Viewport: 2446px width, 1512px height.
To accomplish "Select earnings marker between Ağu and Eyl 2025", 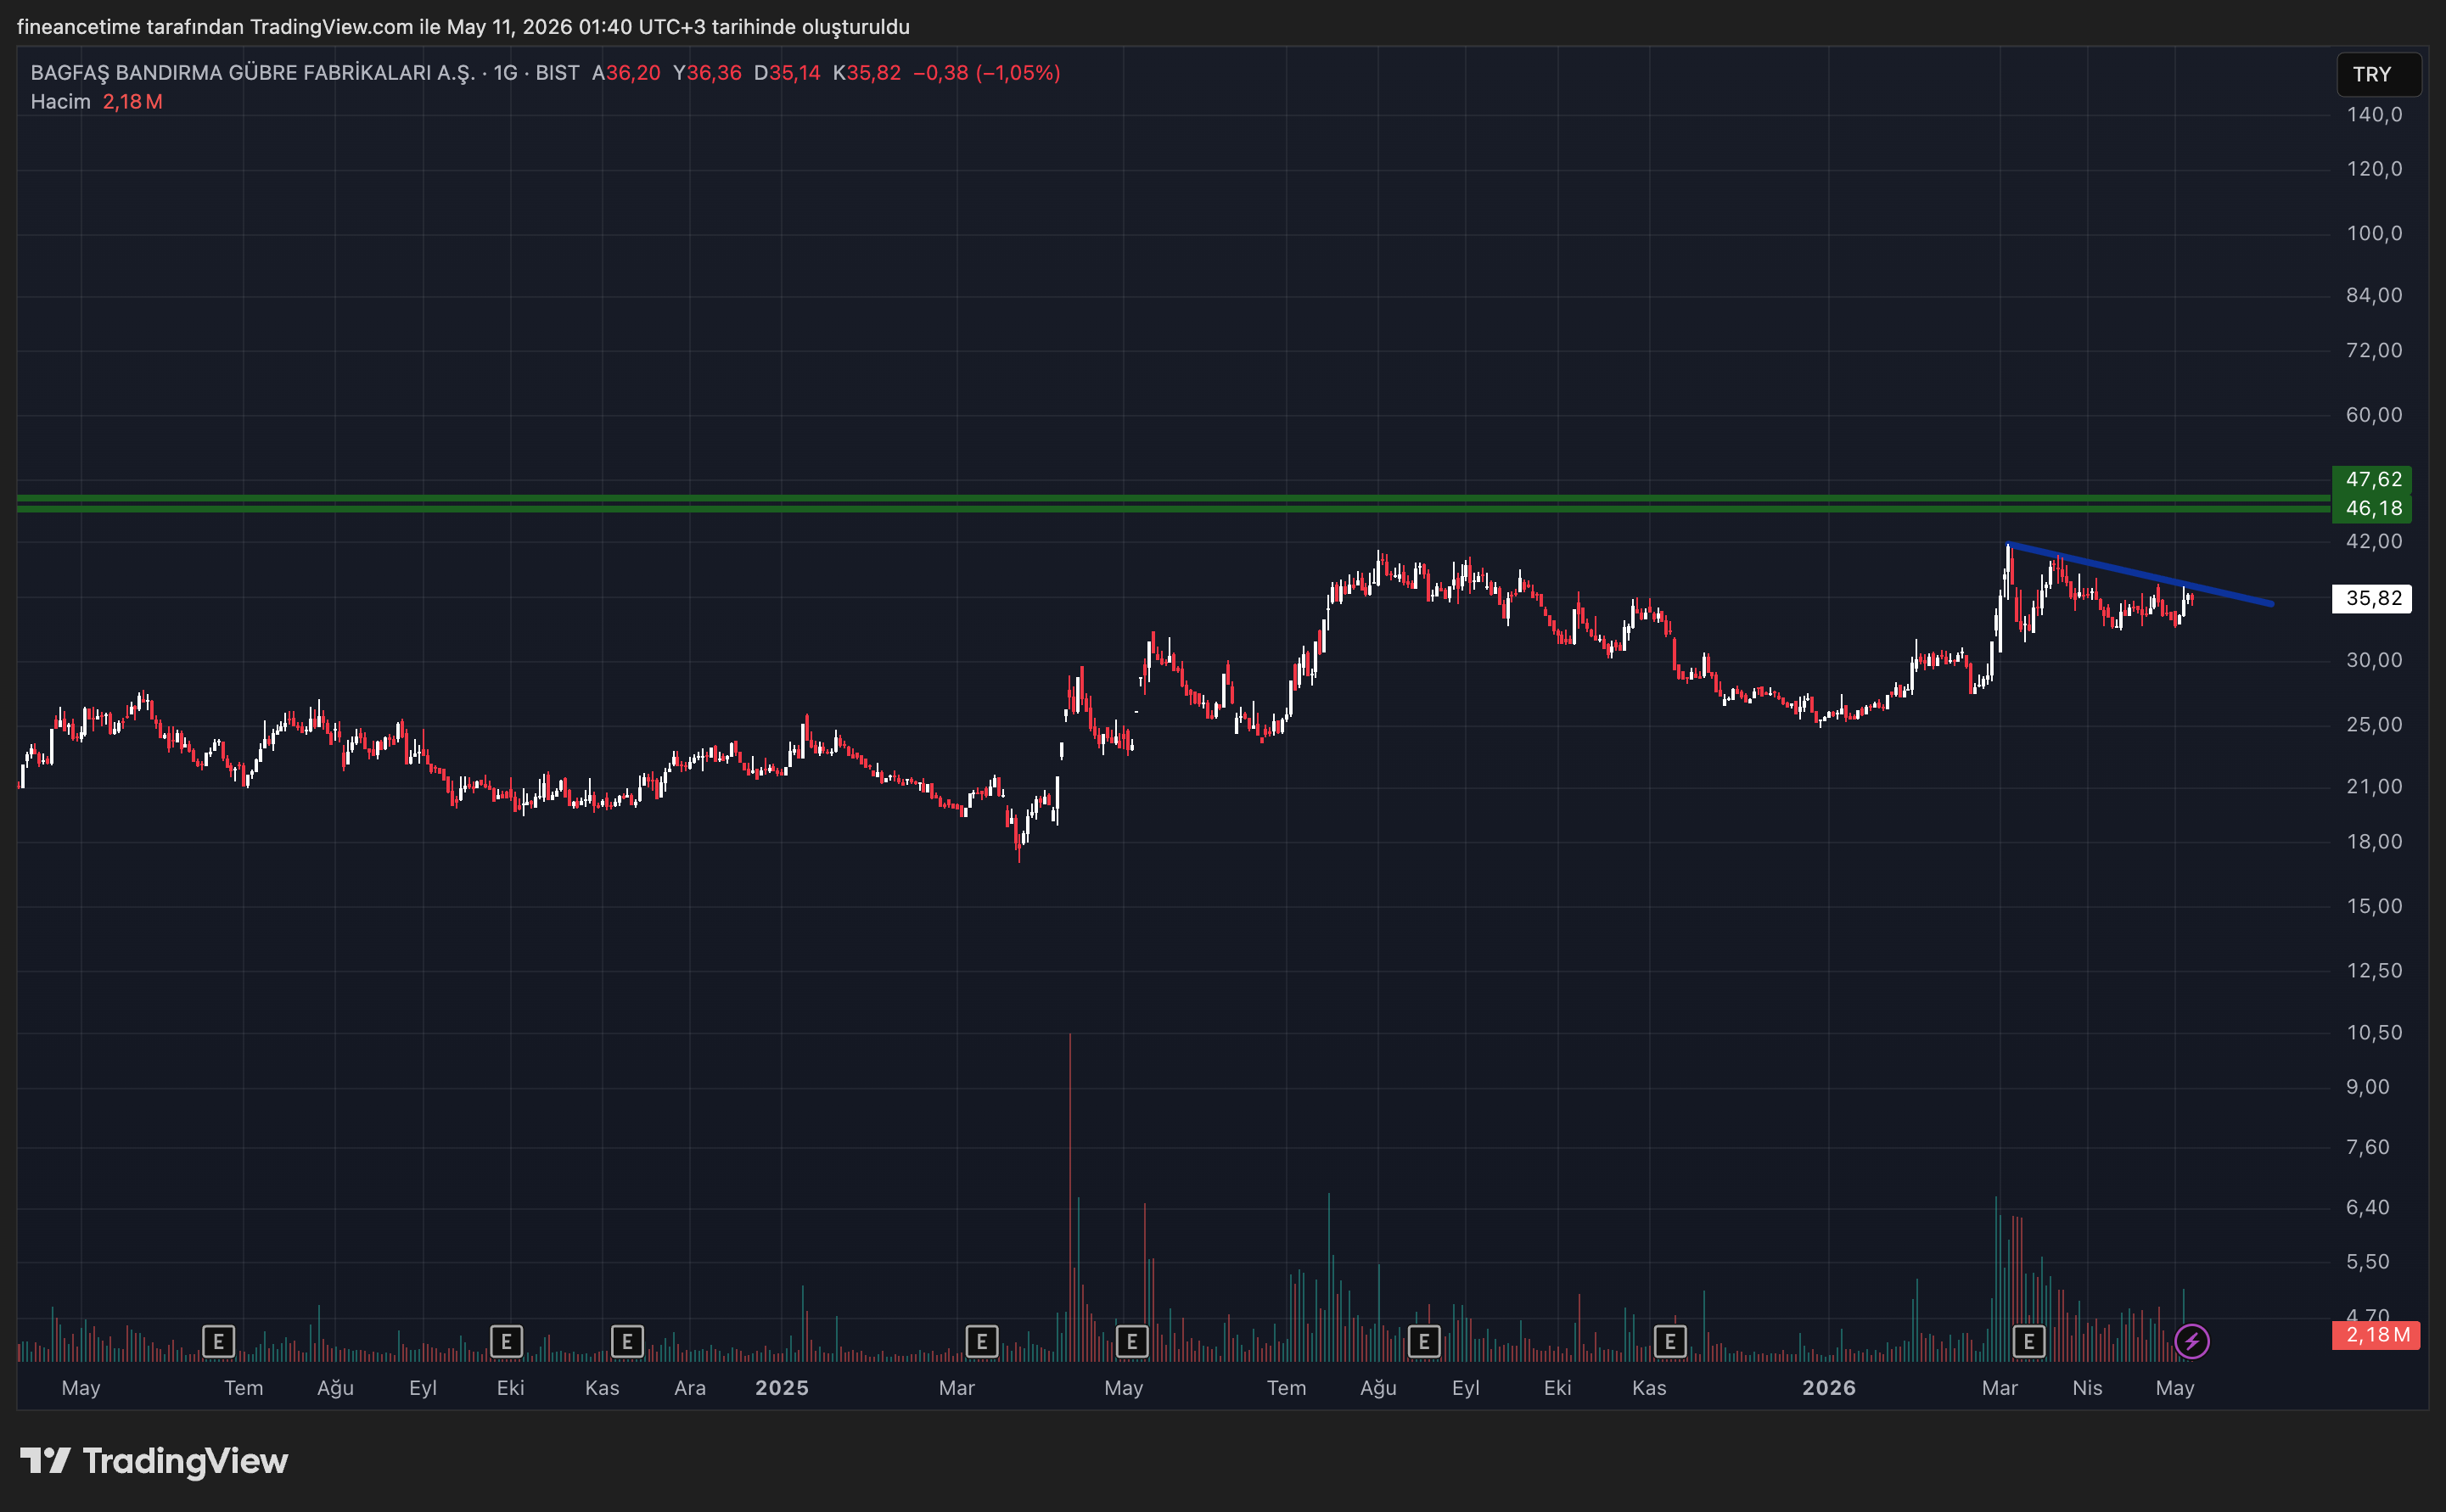I will click(x=1424, y=1341).
